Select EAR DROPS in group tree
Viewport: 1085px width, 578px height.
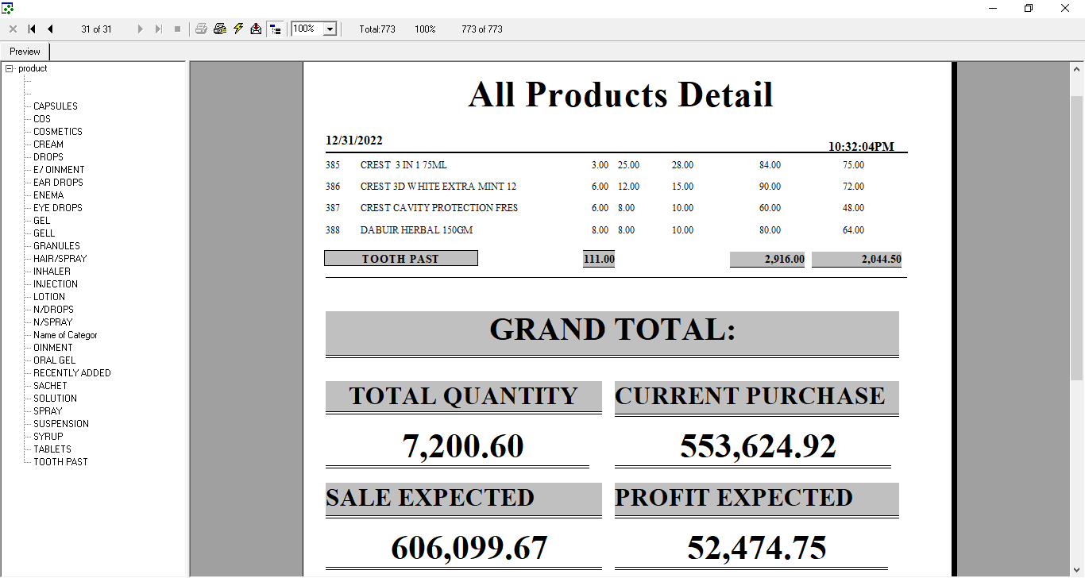point(58,183)
